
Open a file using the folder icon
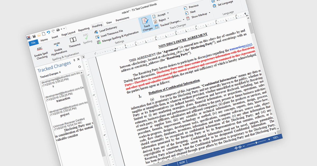pyautogui.click(x=39, y=35)
